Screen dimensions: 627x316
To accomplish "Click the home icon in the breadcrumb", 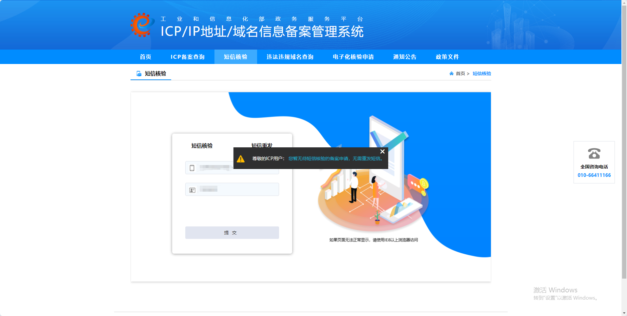I will [452, 74].
